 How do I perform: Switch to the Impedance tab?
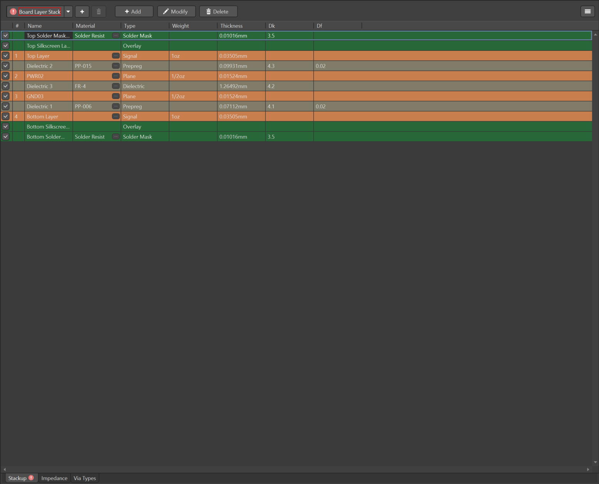pyautogui.click(x=54, y=478)
